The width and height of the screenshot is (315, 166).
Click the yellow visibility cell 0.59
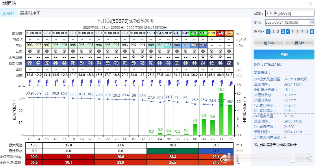pos(212,33)
